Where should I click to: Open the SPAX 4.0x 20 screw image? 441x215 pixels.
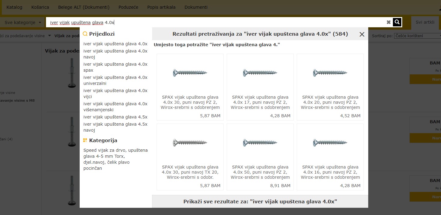(330, 73)
